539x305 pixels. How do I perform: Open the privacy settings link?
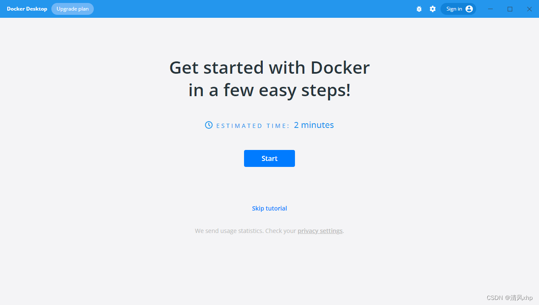coord(320,231)
